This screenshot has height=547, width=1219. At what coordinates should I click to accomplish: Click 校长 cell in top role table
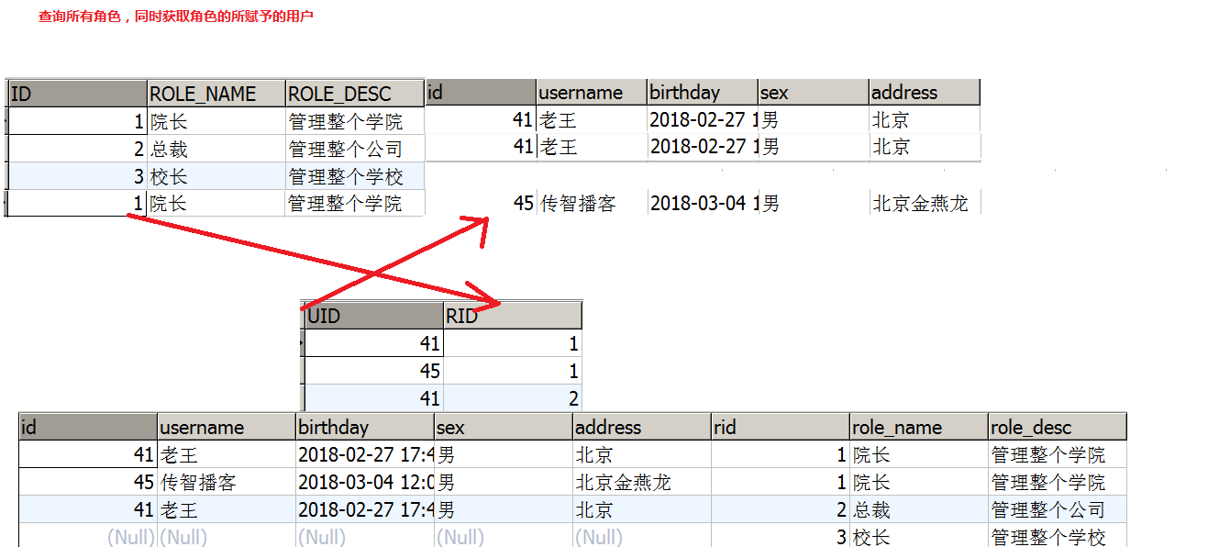point(216,176)
